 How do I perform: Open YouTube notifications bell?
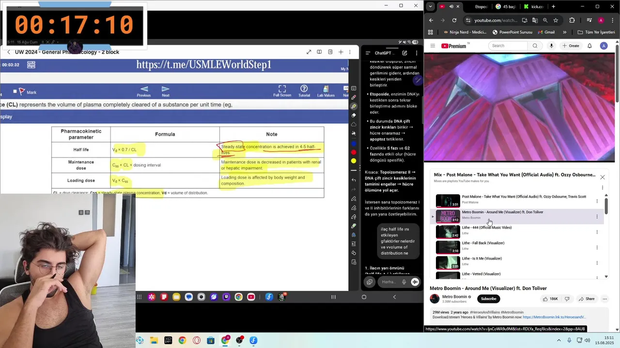click(x=589, y=46)
